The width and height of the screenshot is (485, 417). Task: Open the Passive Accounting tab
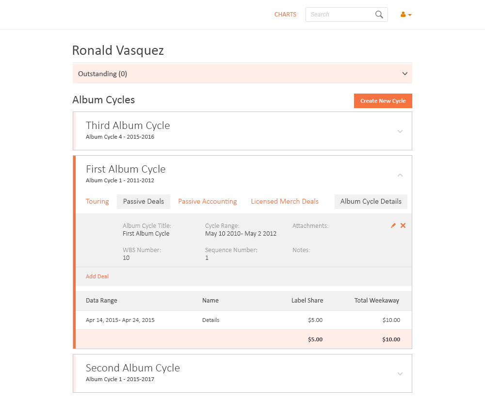coord(208,201)
